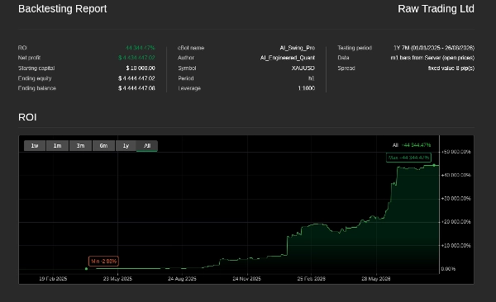496x302 pixels.
Task: Click the Testing period date range value
Action: pos(434,48)
